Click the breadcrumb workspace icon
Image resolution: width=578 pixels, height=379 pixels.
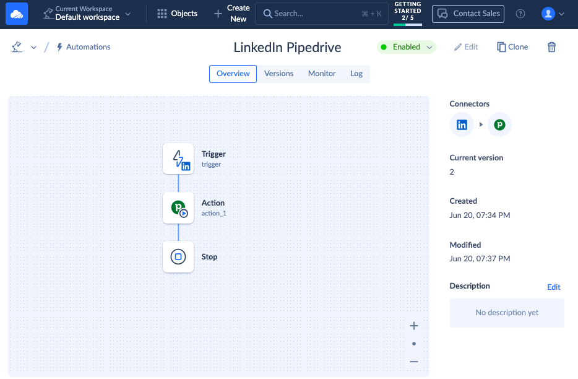17,47
